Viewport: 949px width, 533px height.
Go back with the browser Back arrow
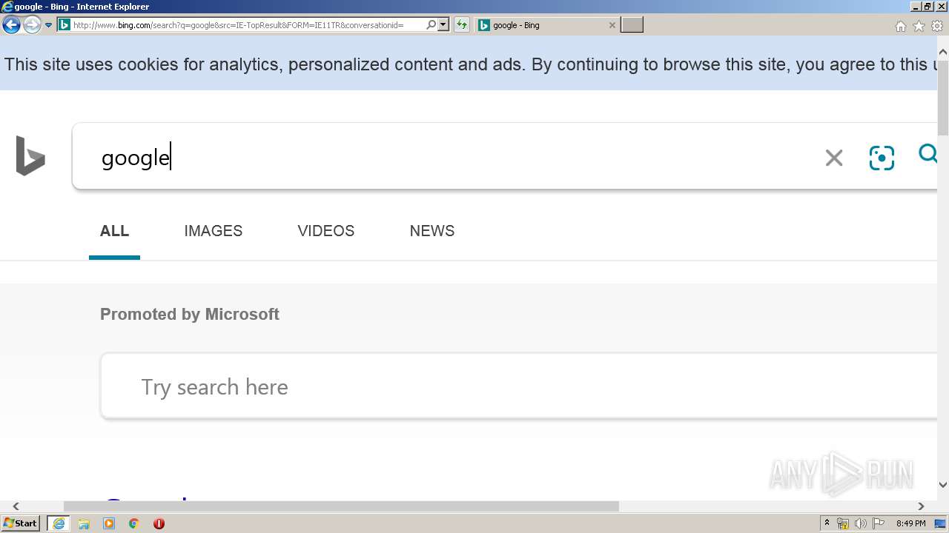(11, 25)
